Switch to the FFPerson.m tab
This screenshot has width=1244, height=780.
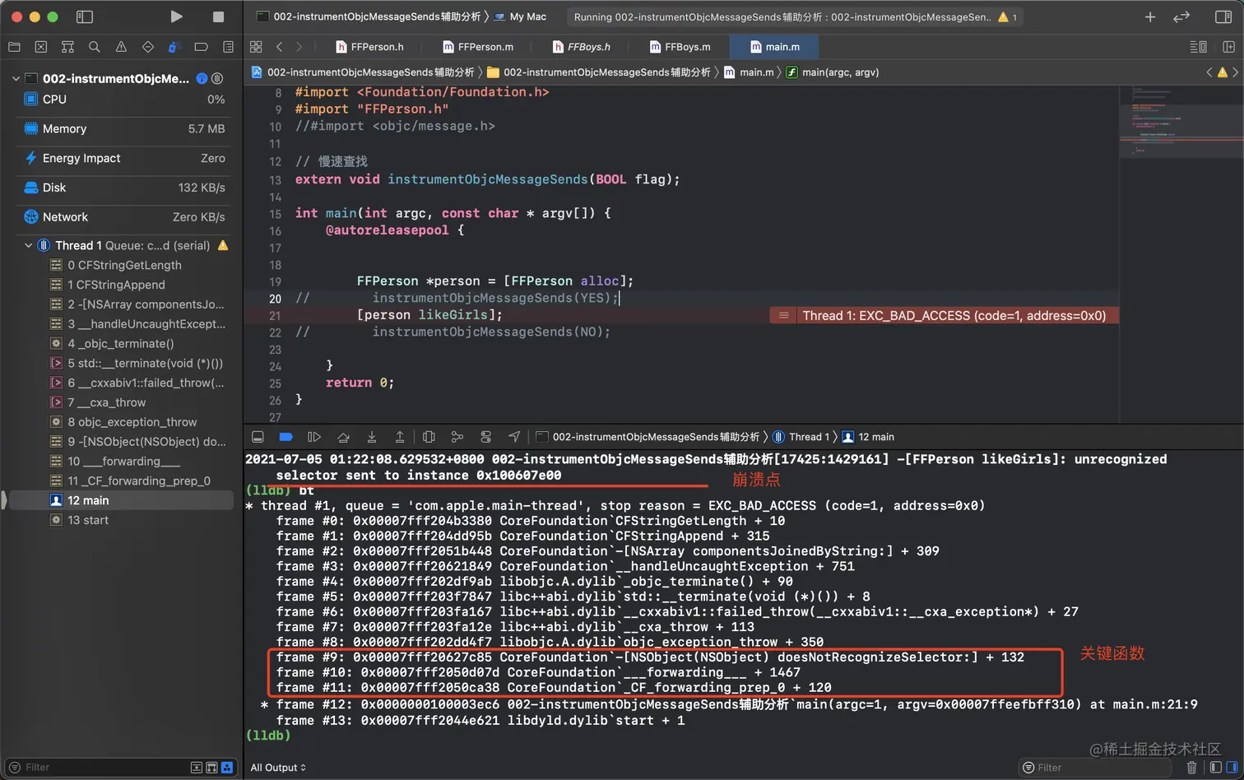[x=478, y=47]
